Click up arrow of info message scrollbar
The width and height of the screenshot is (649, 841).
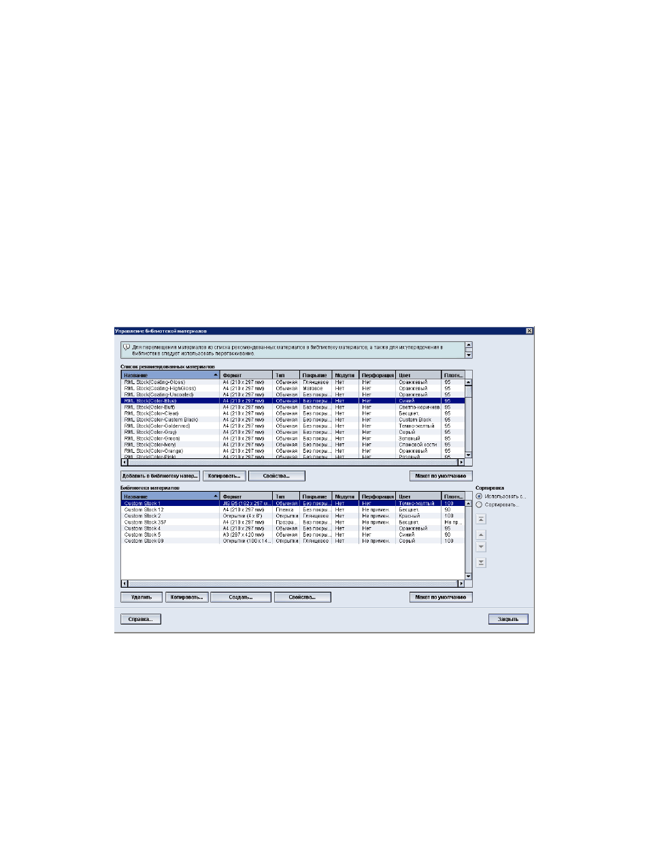coord(469,345)
